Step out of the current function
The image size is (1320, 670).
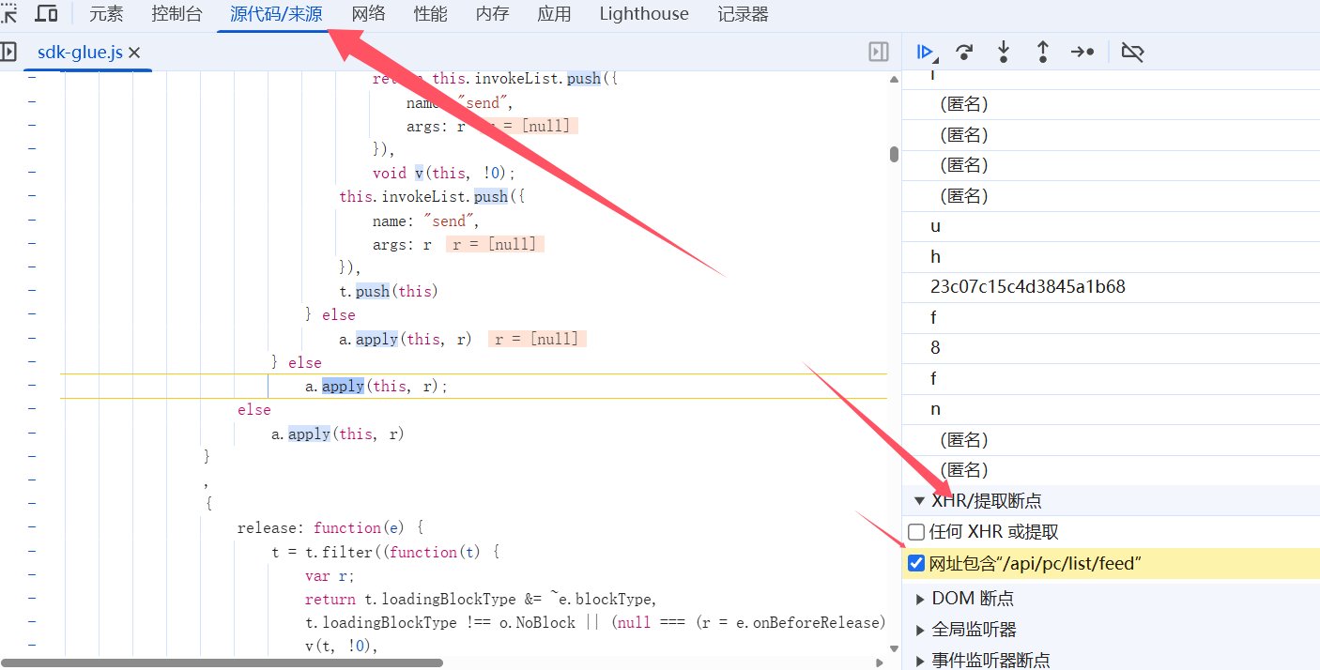click(1042, 53)
